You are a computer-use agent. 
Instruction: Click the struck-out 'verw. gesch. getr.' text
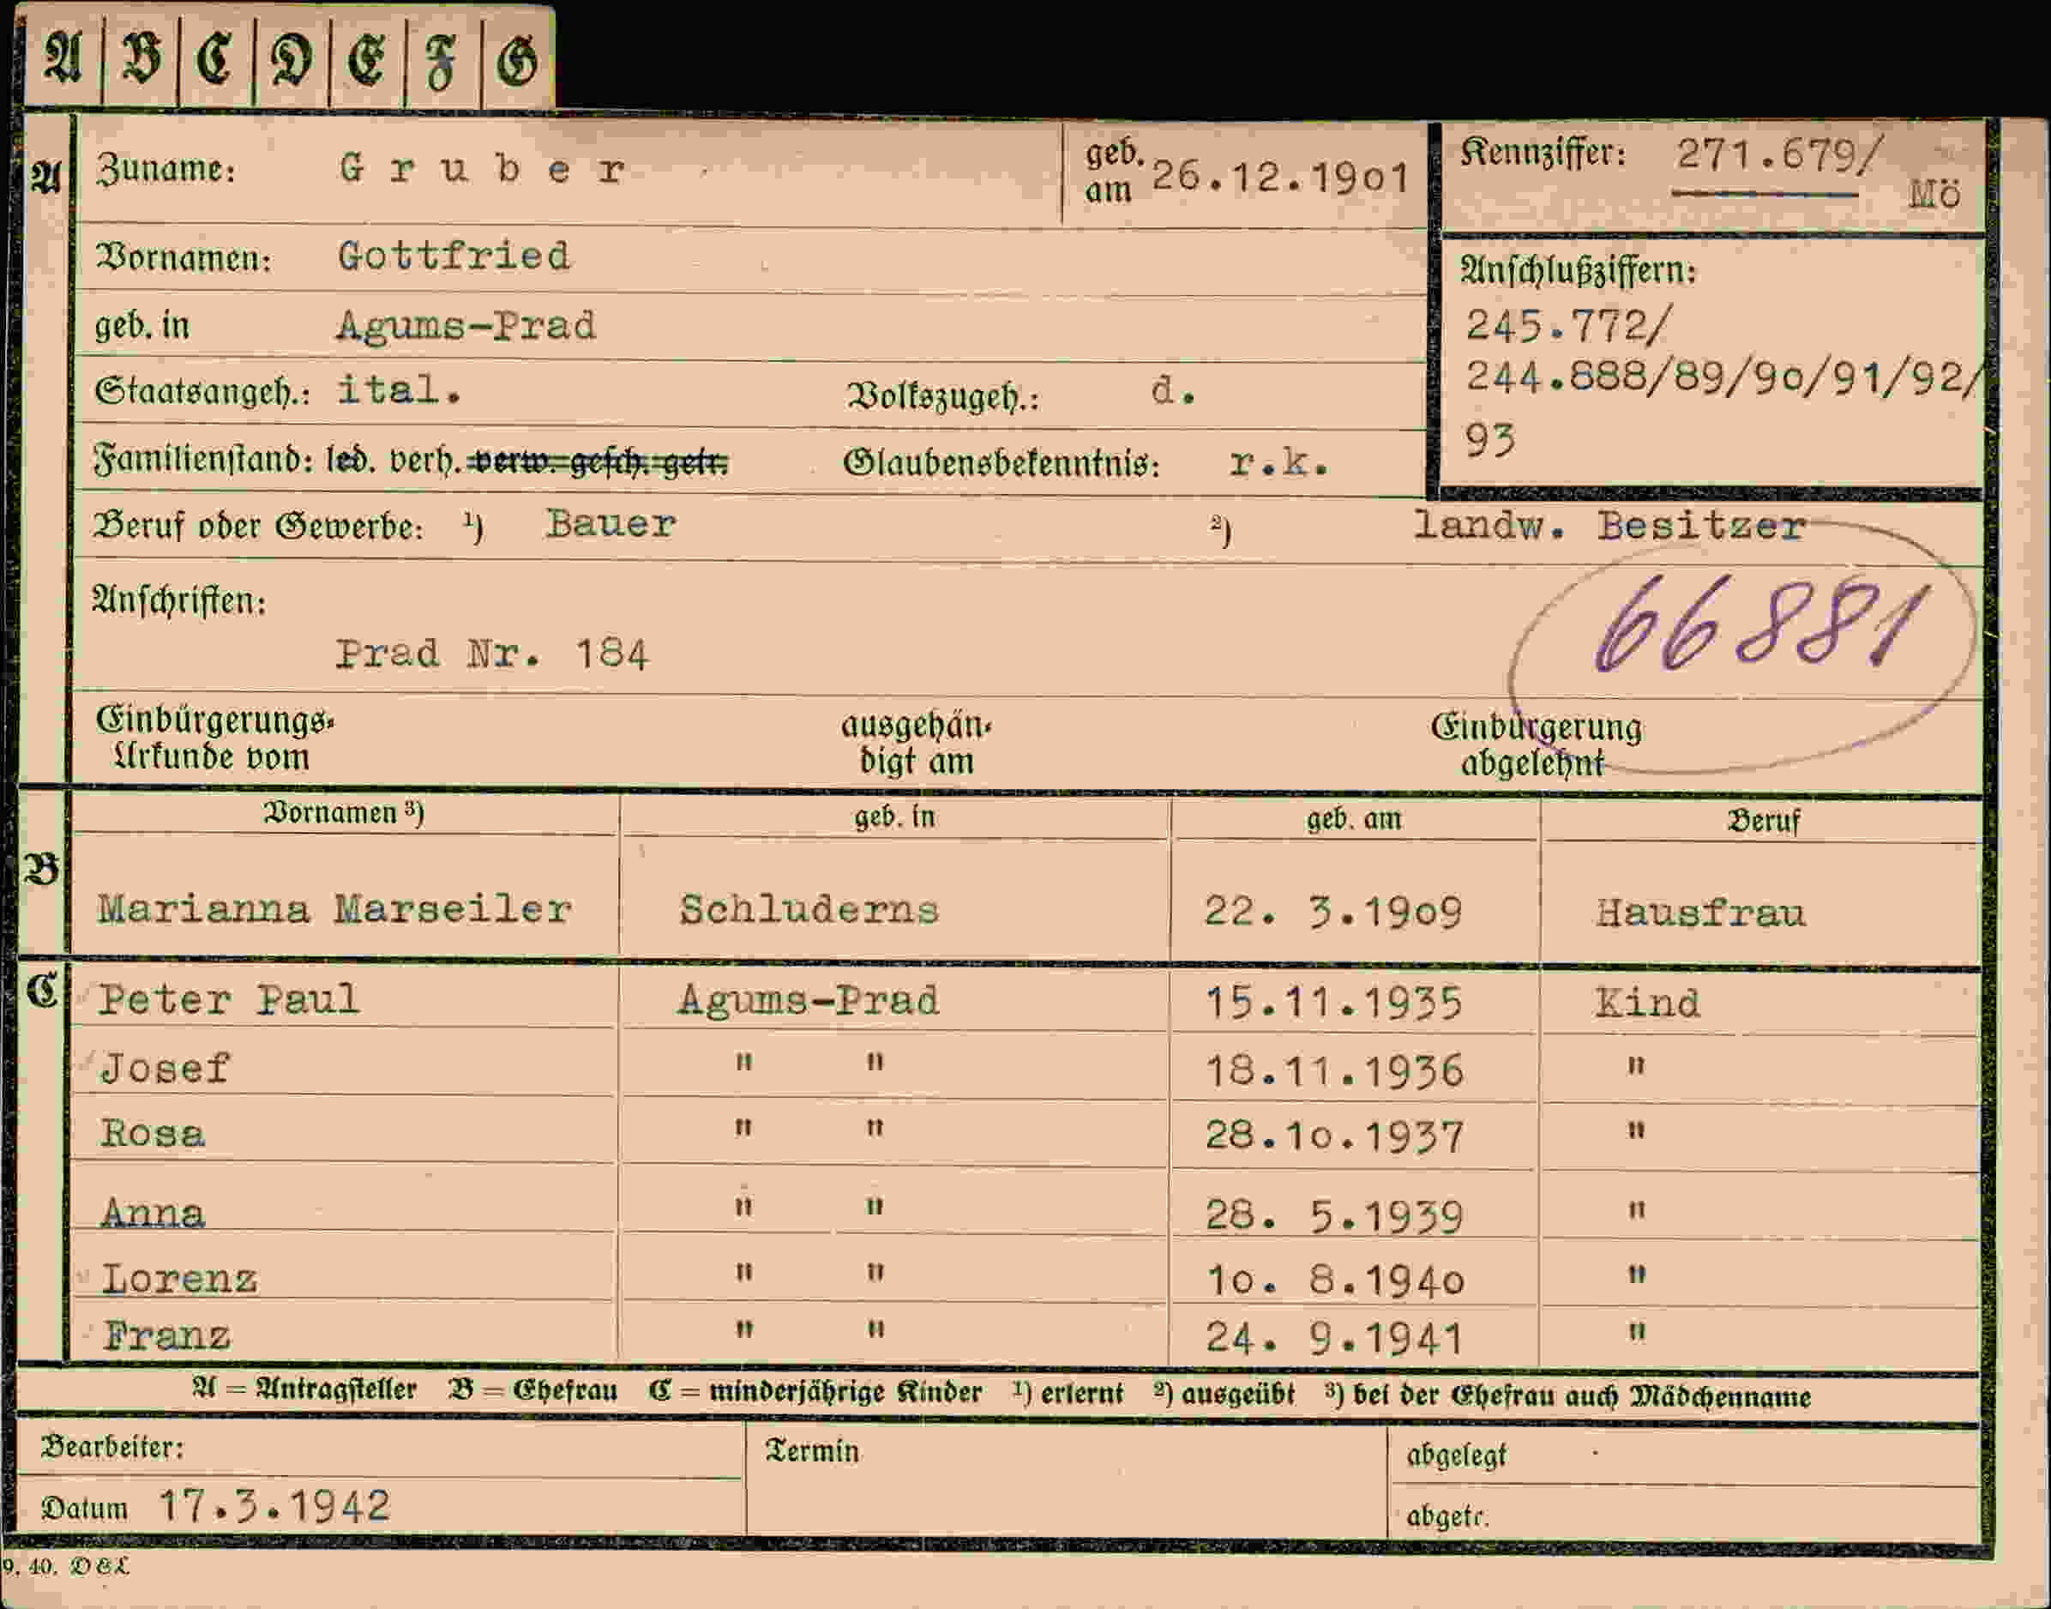[598, 461]
